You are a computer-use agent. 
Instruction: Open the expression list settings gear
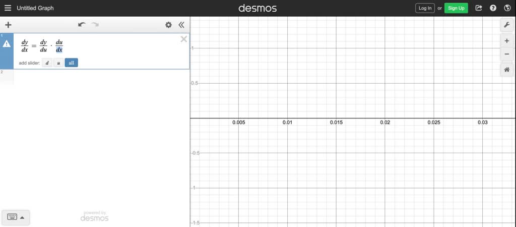169,25
